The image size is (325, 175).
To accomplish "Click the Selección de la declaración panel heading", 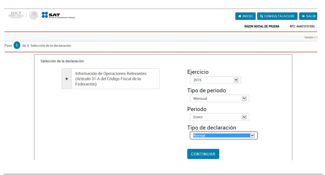I will (x=62, y=61).
